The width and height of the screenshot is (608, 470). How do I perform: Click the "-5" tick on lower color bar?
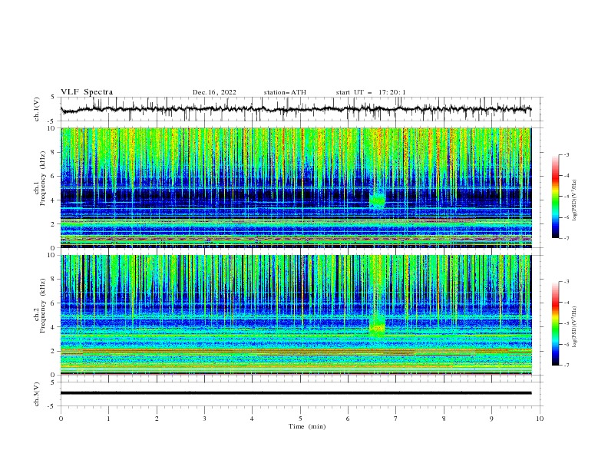click(567, 323)
